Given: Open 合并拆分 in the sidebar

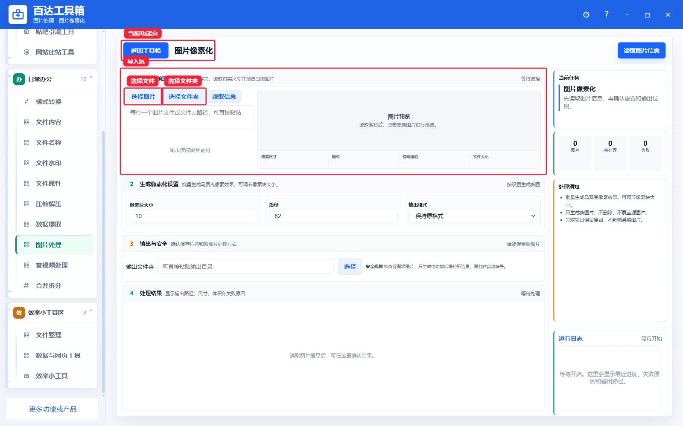Looking at the screenshot, I should pyautogui.click(x=55, y=285).
